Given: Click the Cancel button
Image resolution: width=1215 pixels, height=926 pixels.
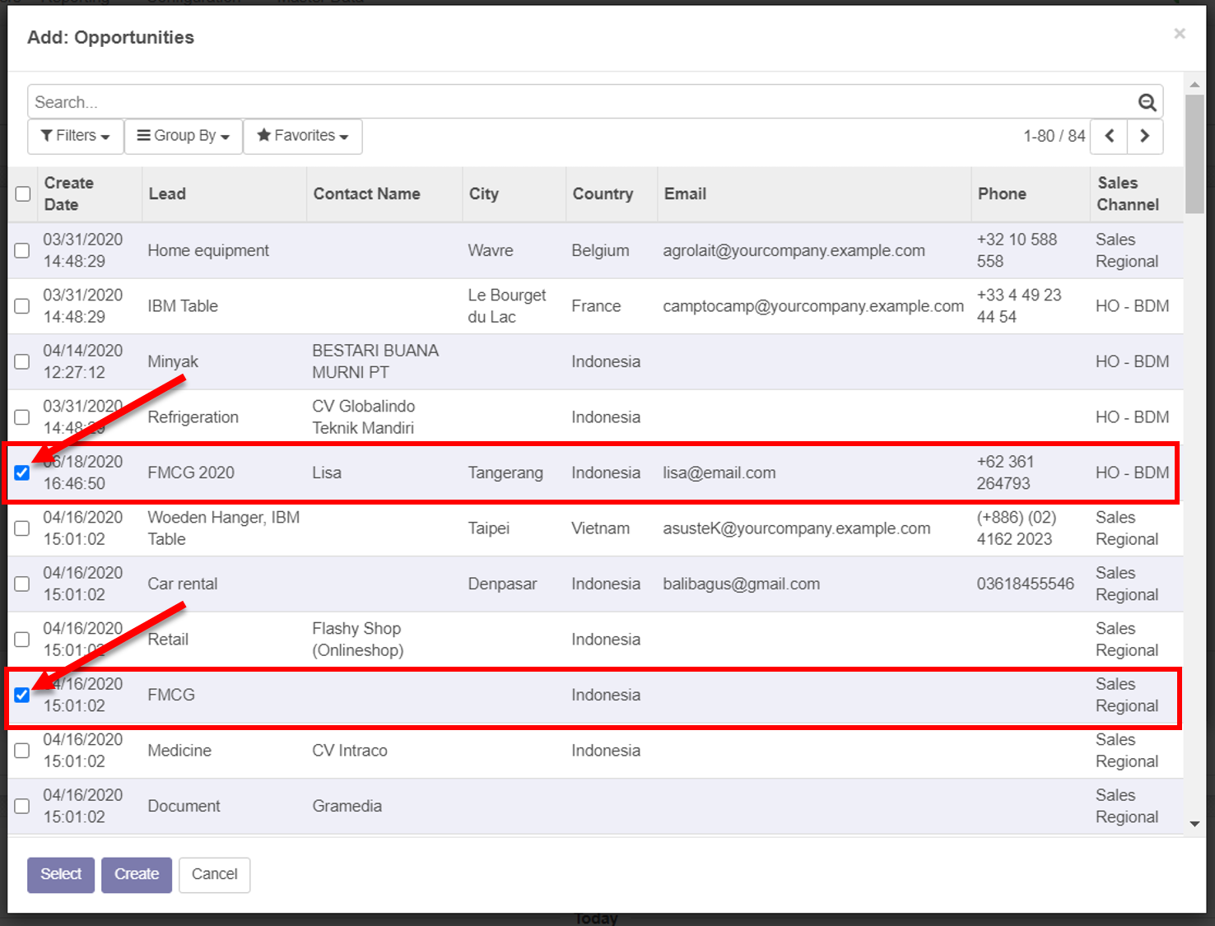Looking at the screenshot, I should click(x=214, y=874).
